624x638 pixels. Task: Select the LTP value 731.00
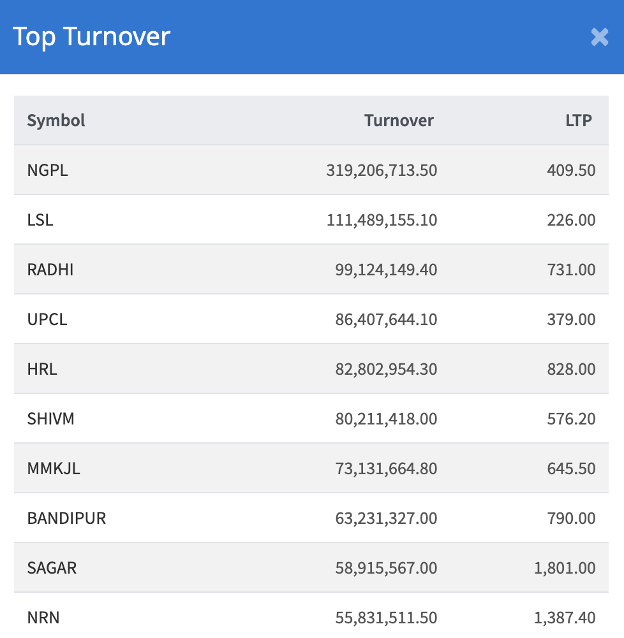pos(571,270)
